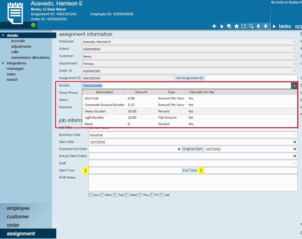Screen dimensions: 302x239
Task: Open the accruals section in sidebar
Action: click(18, 41)
